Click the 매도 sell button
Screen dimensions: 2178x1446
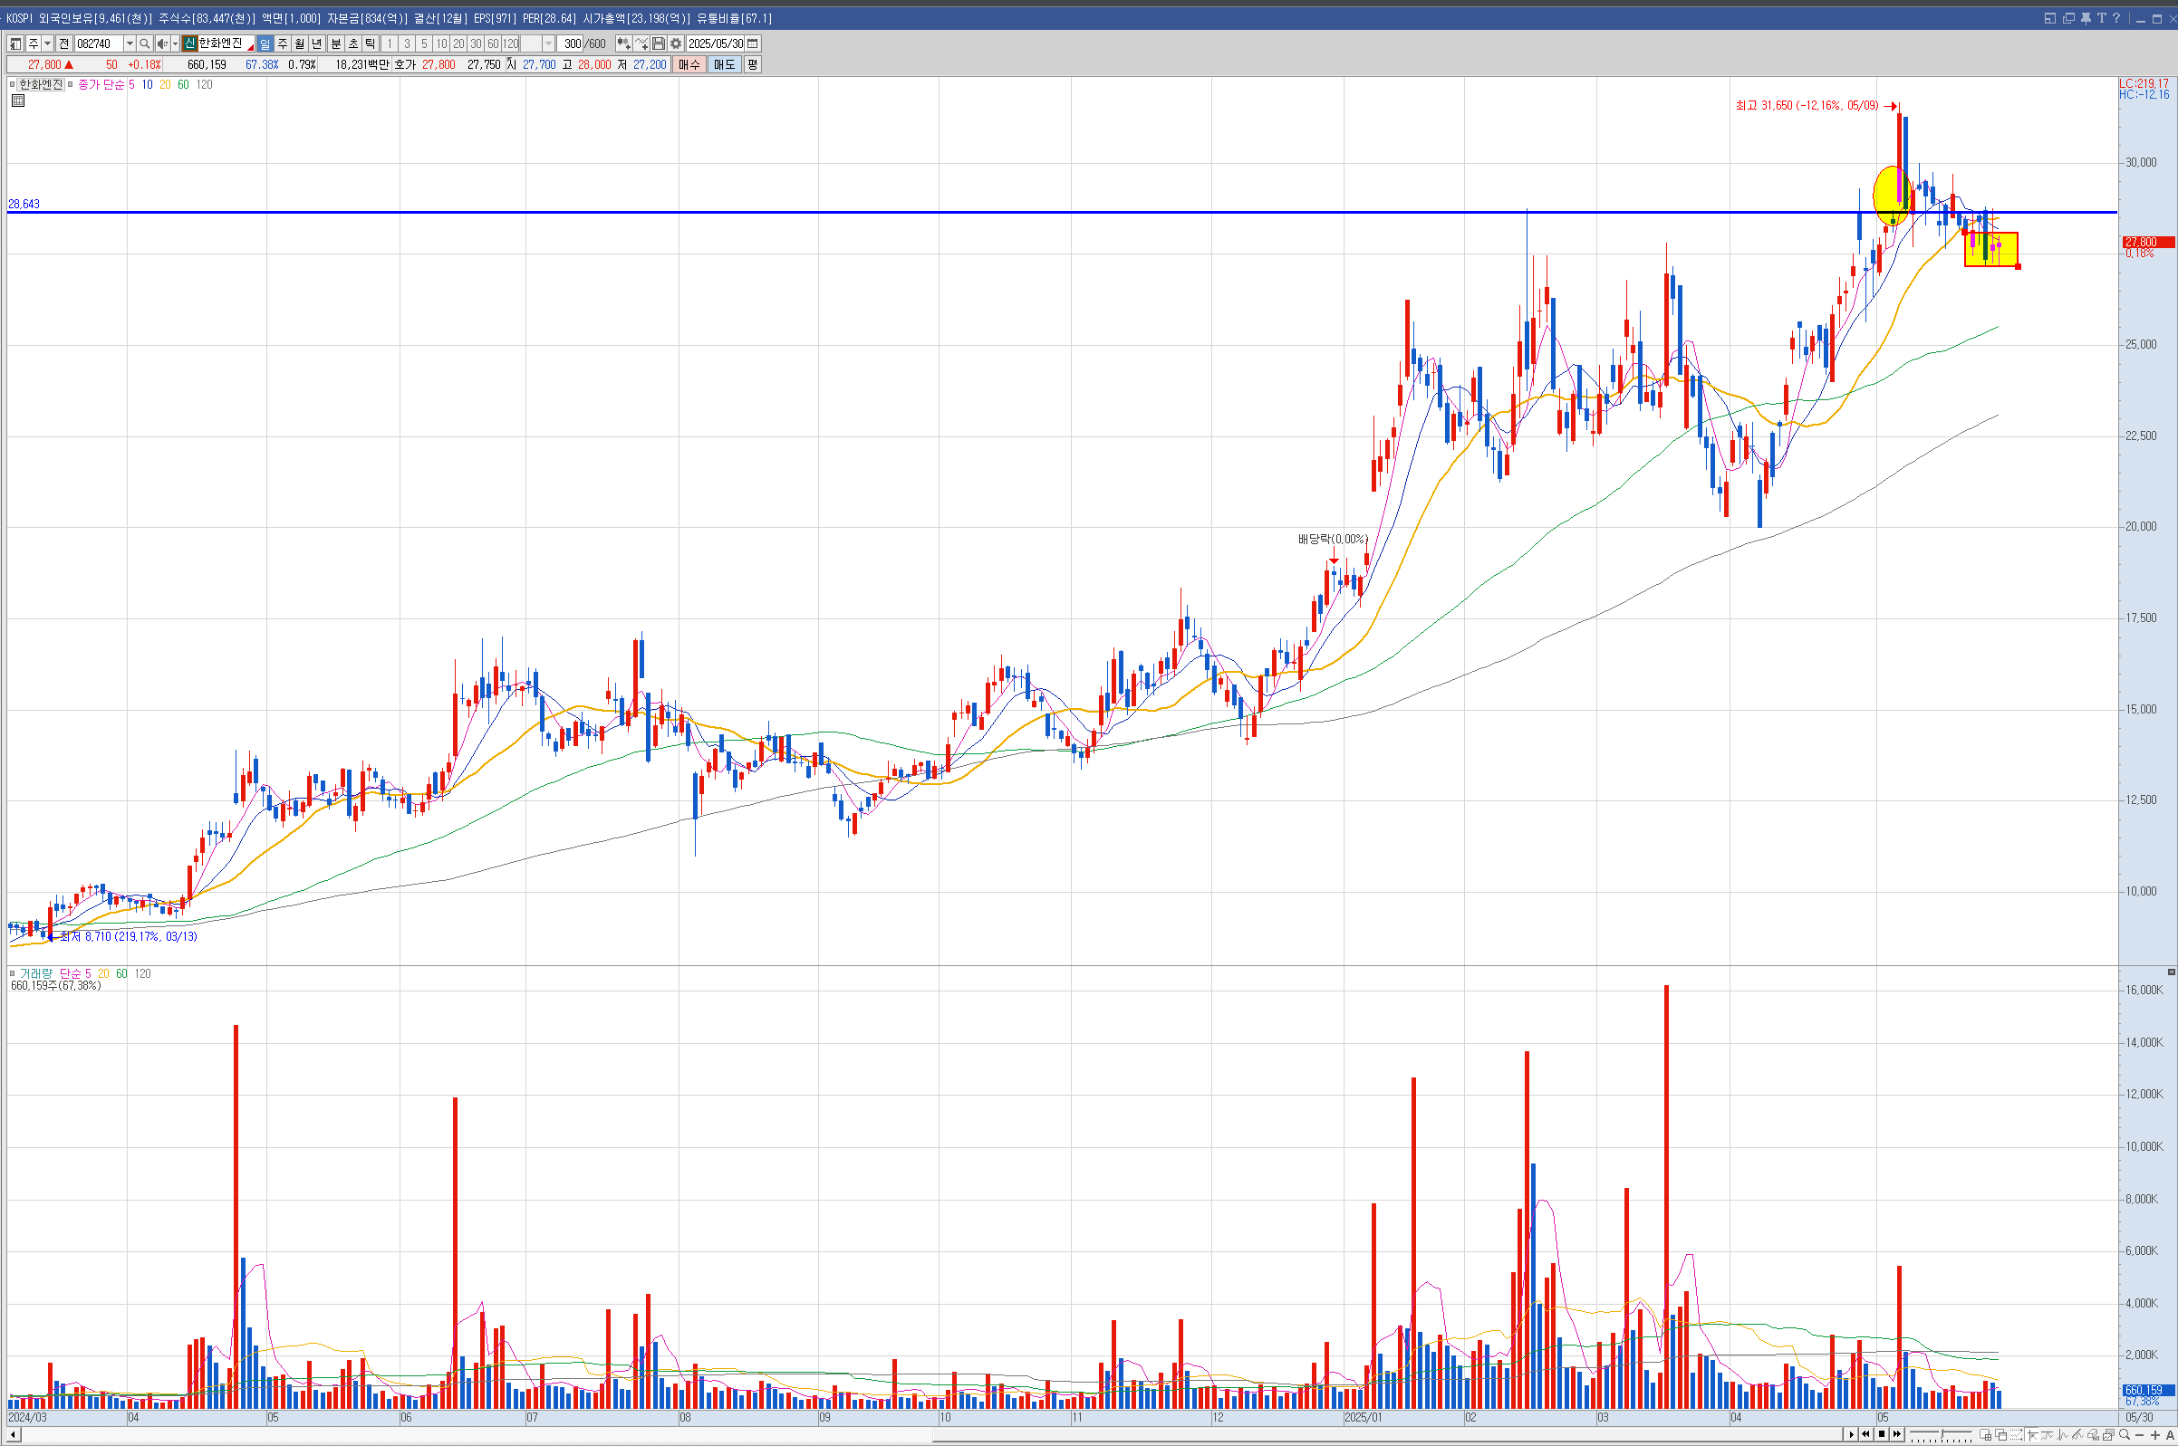724,64
